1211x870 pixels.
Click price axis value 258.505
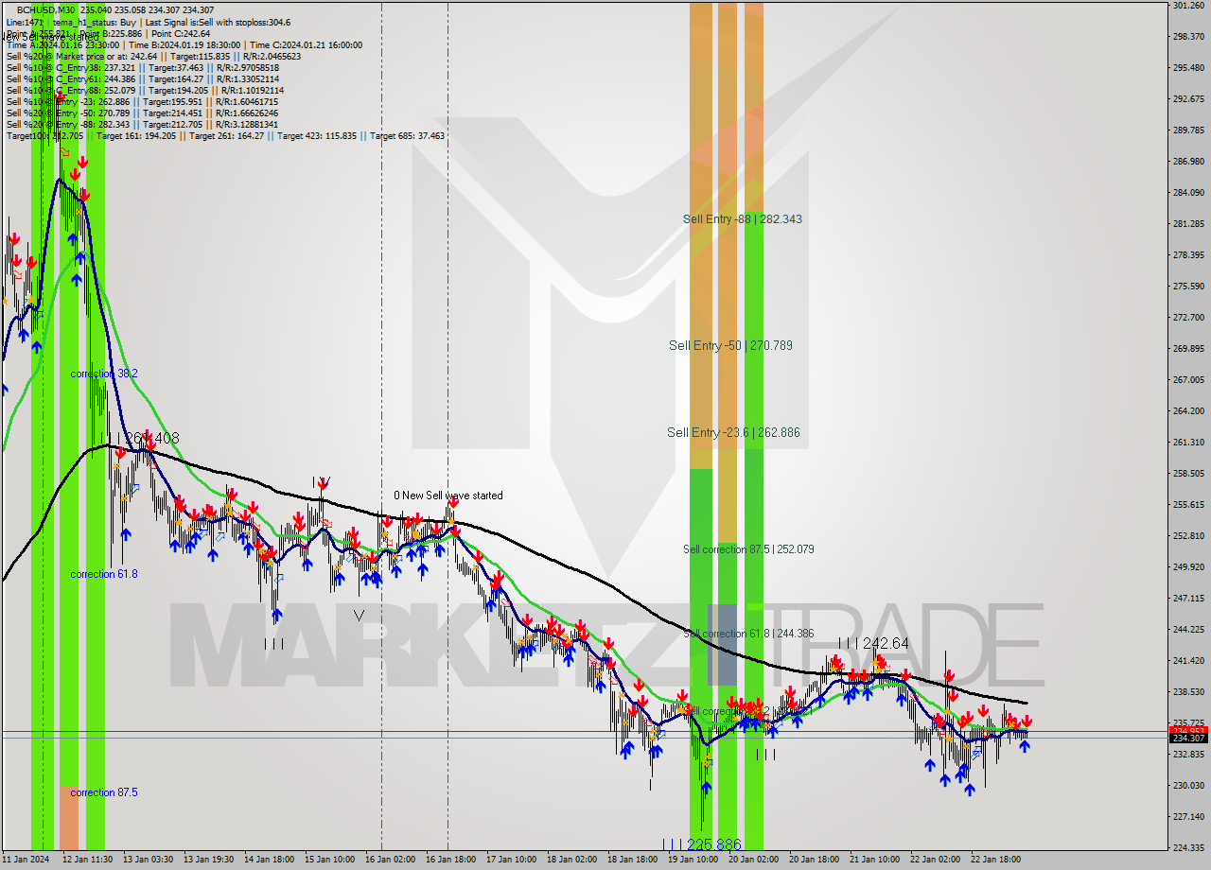click(x=1188, y=473)
